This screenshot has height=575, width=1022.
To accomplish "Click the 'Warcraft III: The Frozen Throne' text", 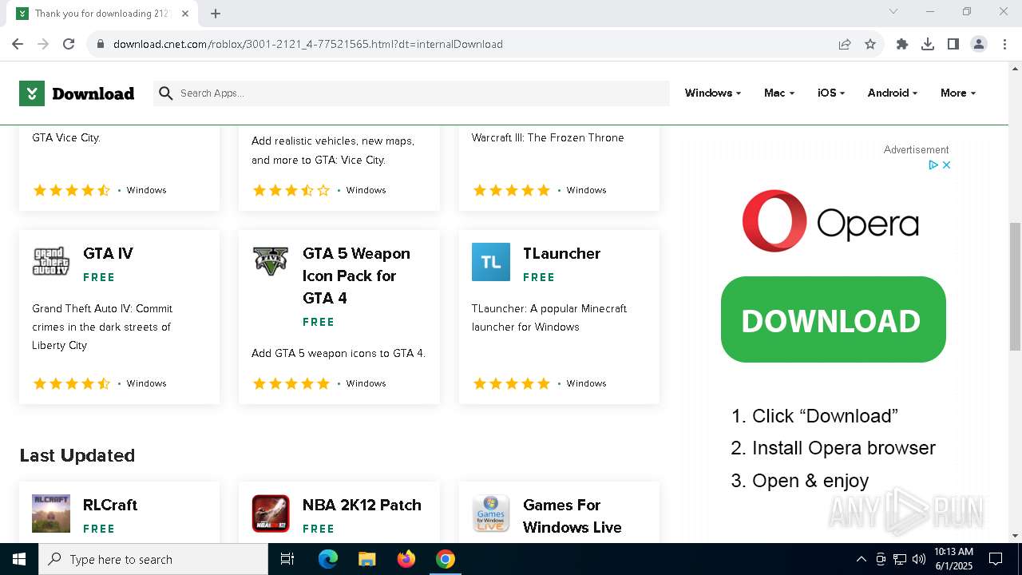I will [548, 137].
